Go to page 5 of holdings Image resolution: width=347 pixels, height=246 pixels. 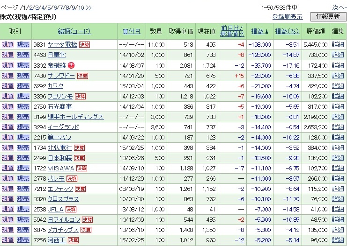point(49,8)
